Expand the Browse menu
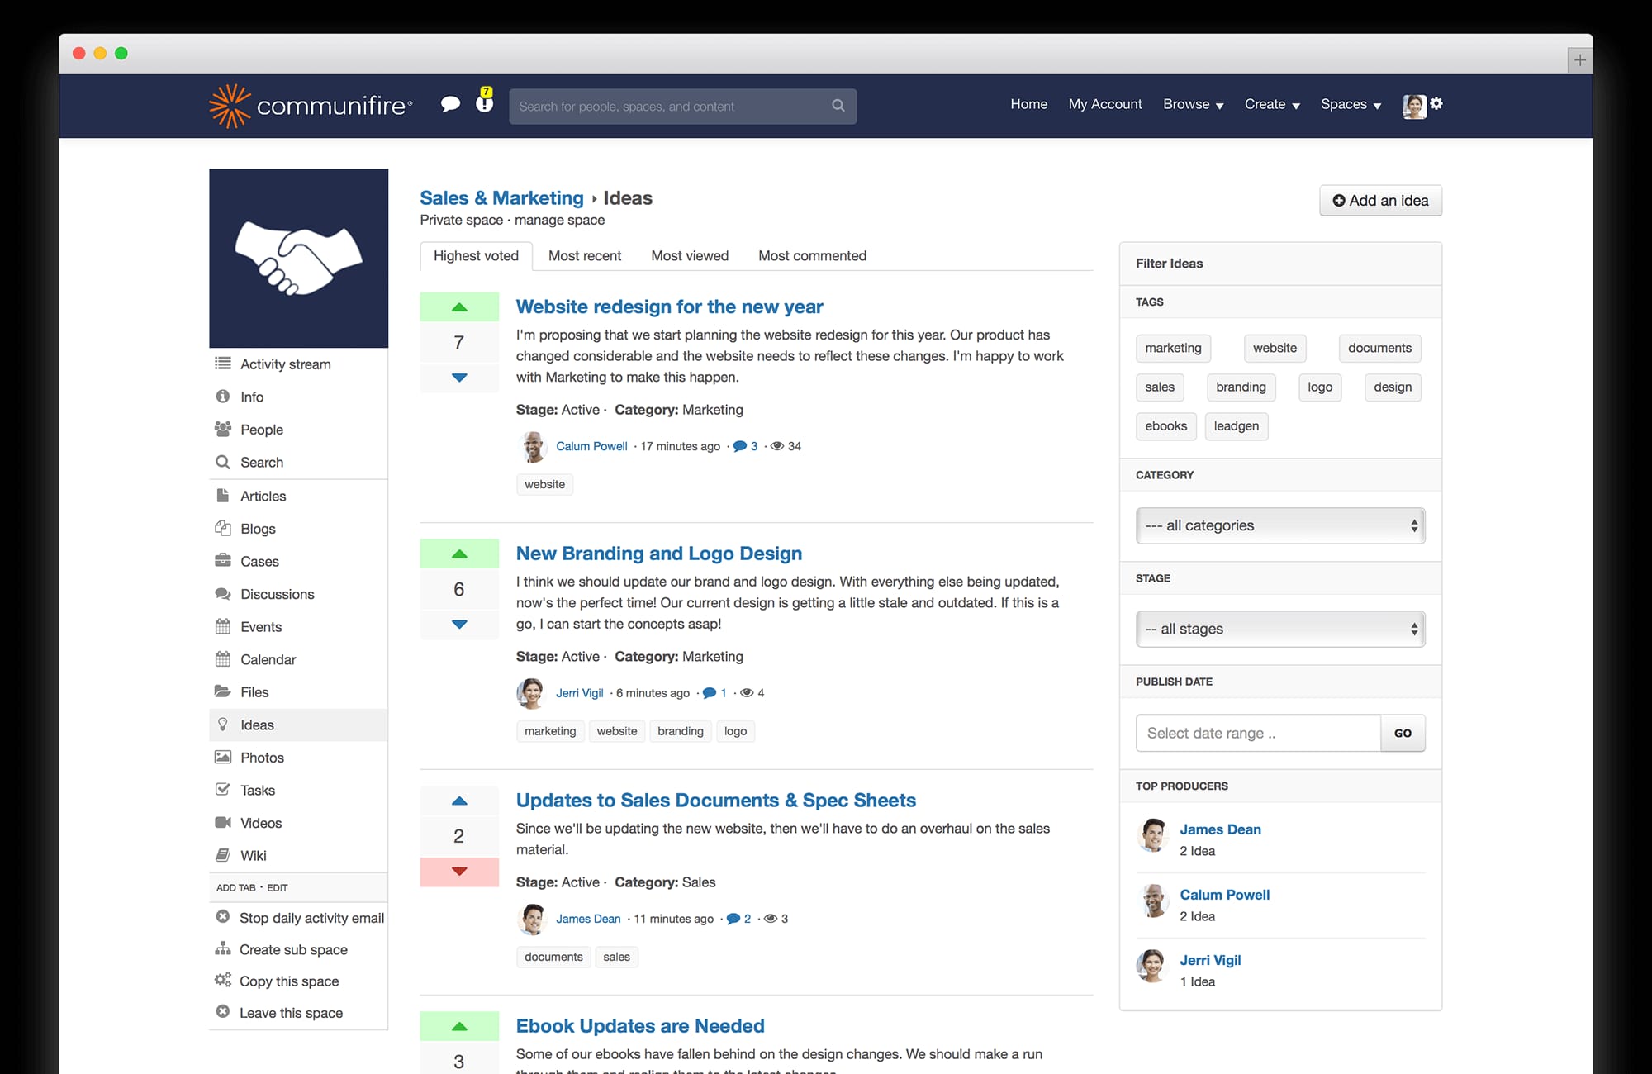 tap(1193, 104)
